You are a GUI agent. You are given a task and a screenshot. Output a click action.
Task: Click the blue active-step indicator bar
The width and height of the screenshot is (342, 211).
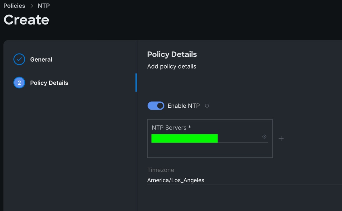tap(137, 82)
